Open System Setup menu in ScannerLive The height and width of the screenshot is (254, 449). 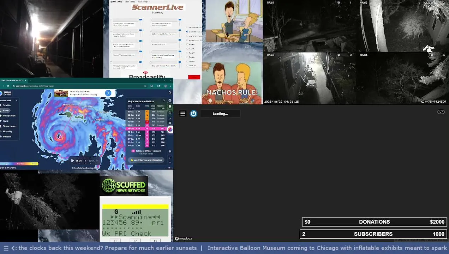tap(118, 2)
